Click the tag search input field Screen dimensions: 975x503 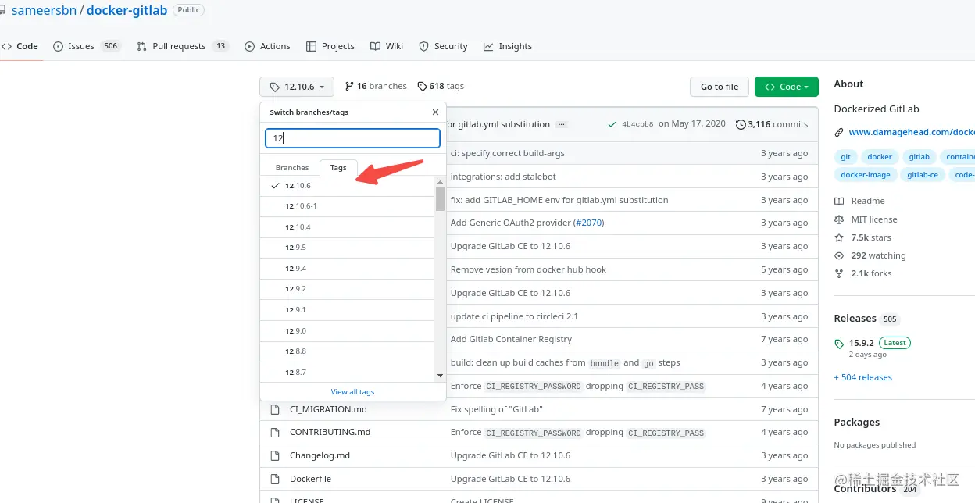point(353,138)
